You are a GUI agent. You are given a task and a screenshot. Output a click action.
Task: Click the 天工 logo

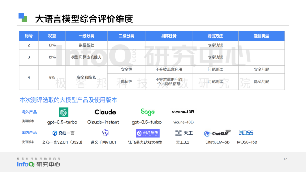click(184, 133)
